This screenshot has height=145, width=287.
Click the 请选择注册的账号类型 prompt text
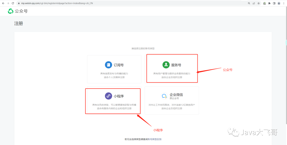pos(143,49)
